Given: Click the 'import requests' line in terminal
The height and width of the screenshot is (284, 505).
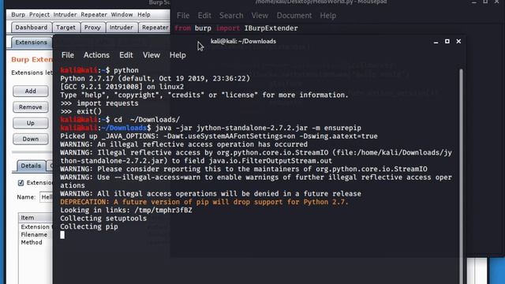Looking at the screenshot, I should pos(99,103).
